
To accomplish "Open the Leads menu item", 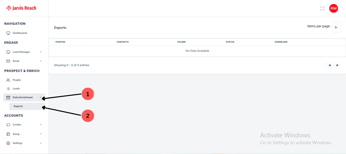I will tap(16, 89).
